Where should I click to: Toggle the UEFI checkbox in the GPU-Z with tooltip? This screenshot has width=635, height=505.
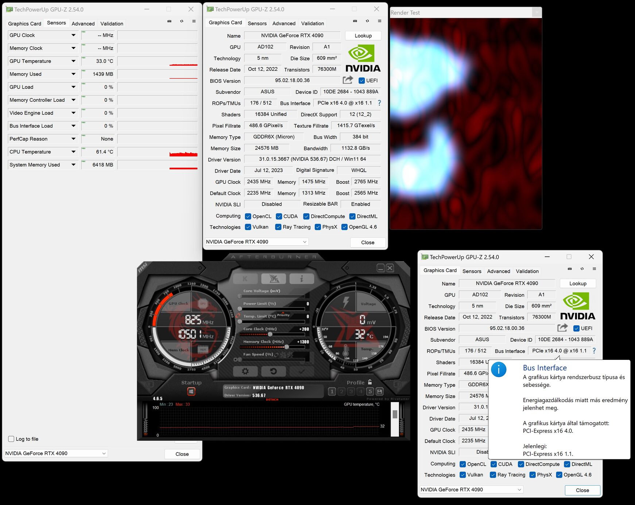tap(577, 329)
